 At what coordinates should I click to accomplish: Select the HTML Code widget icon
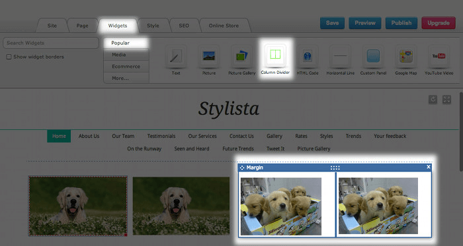coord(308,55)
